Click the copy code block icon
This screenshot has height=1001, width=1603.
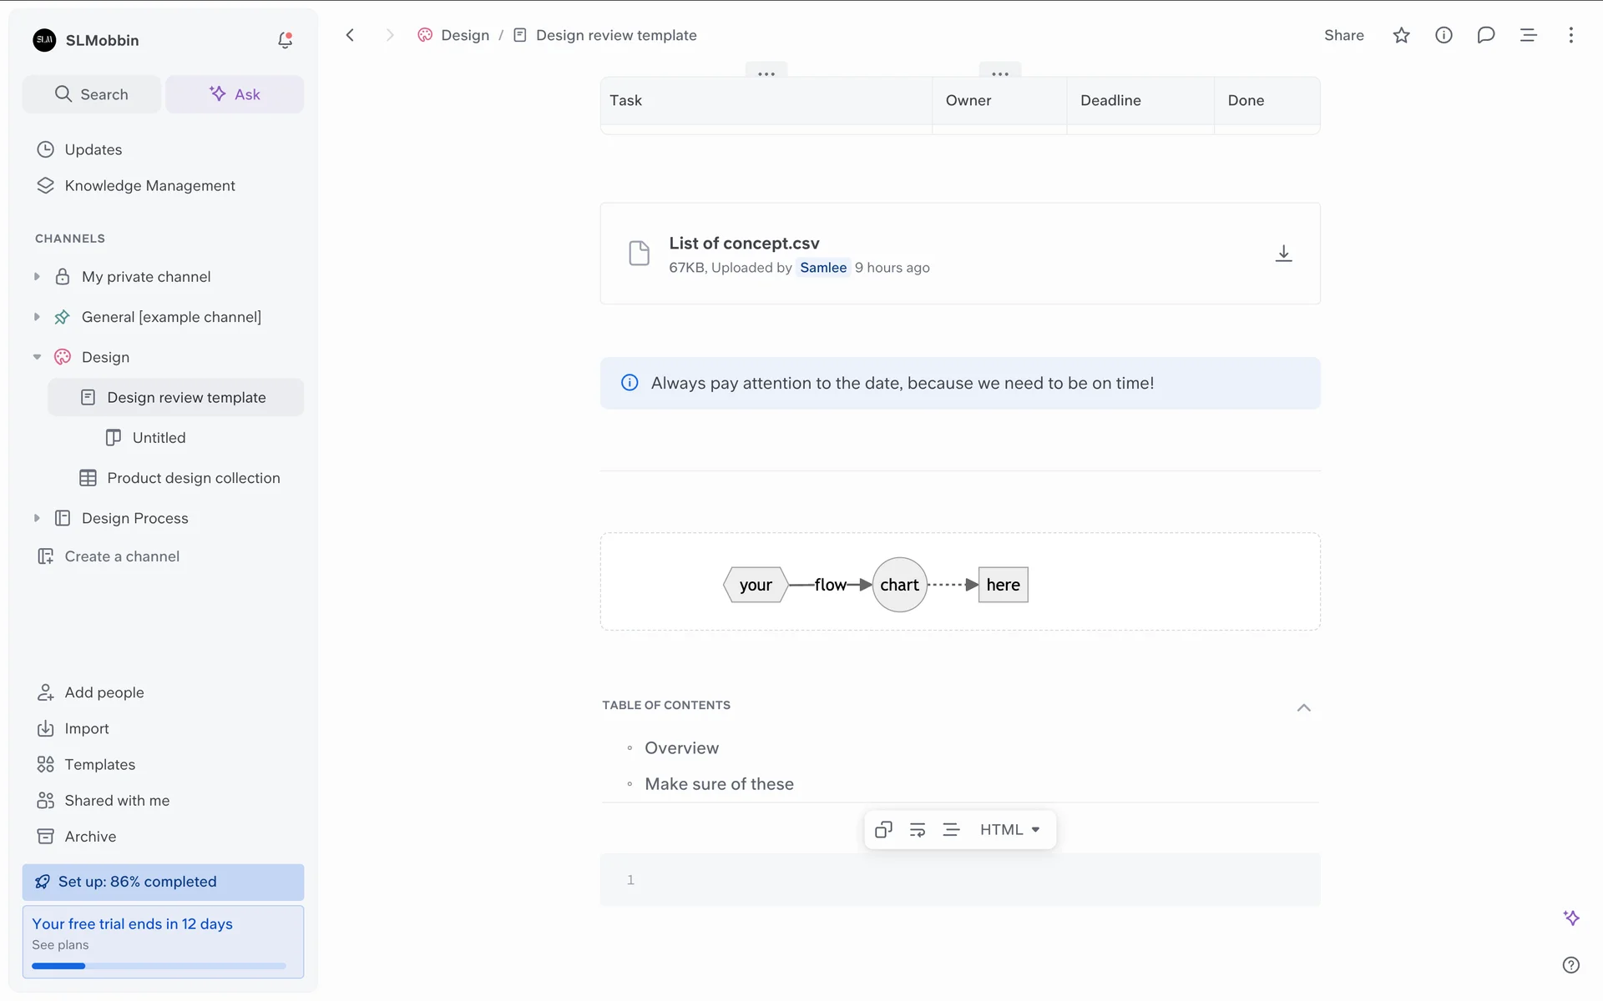point(883,829)
